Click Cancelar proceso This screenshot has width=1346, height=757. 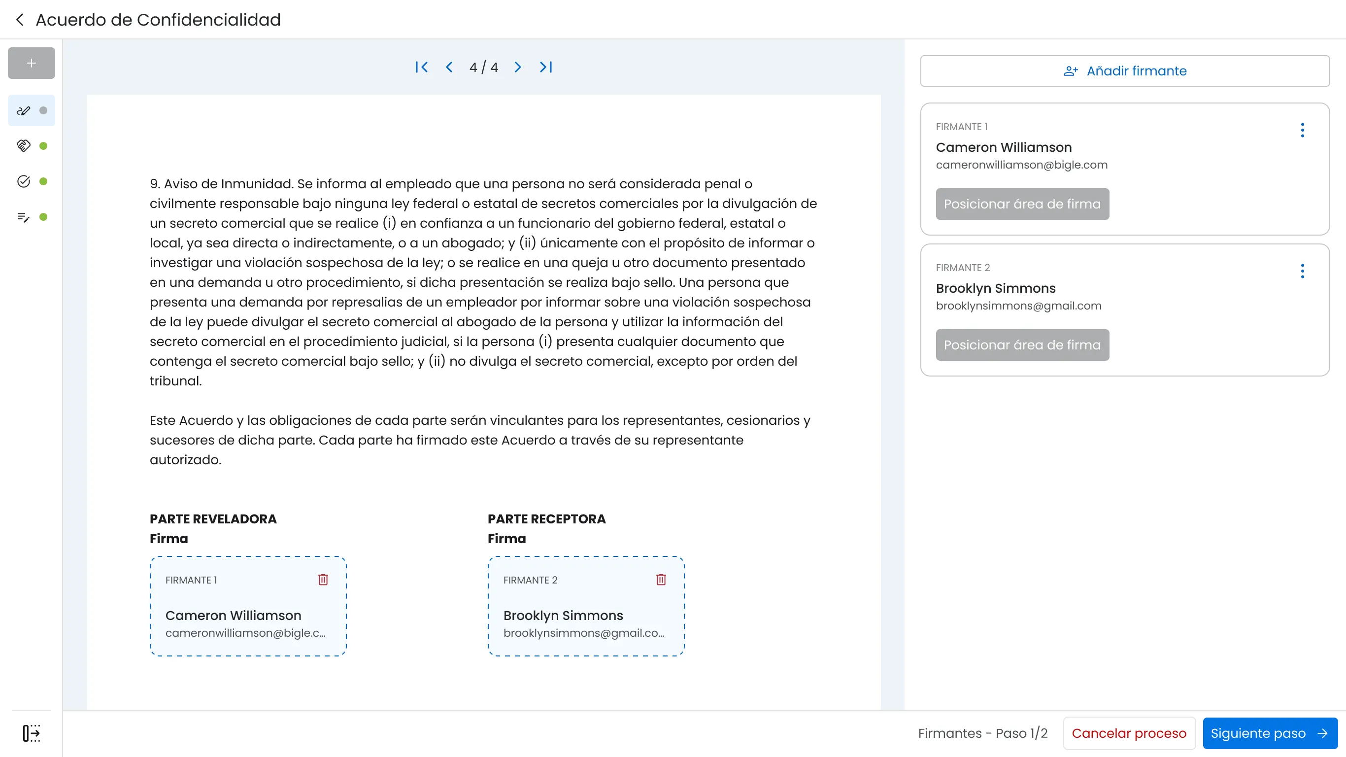coord(1129,733)
